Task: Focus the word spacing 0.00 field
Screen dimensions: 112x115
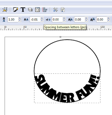Action: pyautogui.click(x=57, y=20)
